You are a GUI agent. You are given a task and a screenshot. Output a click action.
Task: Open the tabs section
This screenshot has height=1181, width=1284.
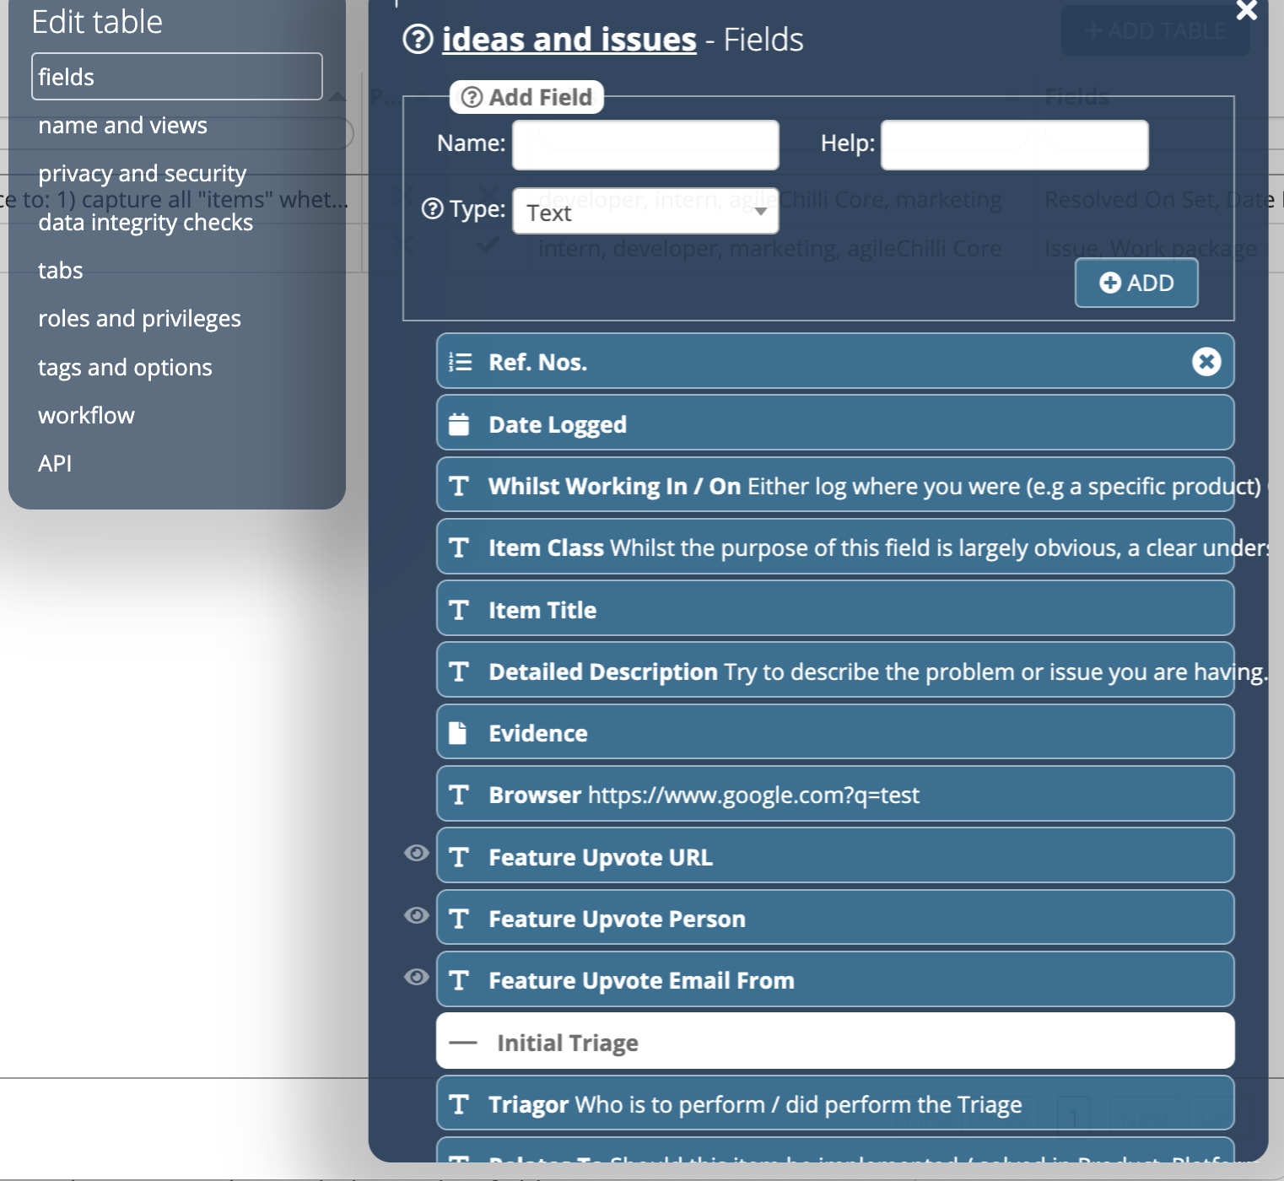coord(60,270)
